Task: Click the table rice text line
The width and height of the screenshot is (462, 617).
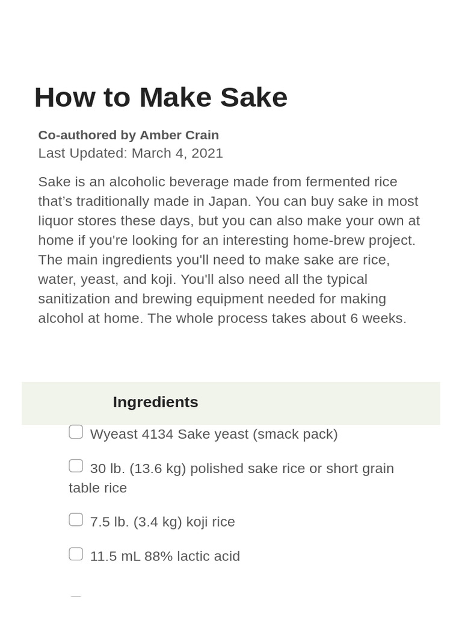Action: 97,488
